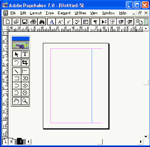Select the Pointer tool
The image size is (150, 147).
coord(17,54)
